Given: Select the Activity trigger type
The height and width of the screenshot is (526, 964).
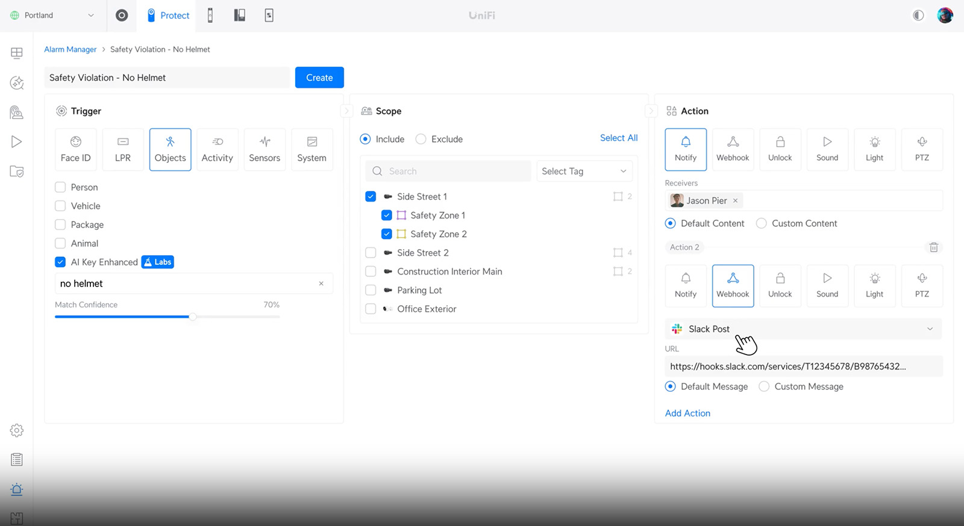Looking at the screenshot, I should [217, 149].
